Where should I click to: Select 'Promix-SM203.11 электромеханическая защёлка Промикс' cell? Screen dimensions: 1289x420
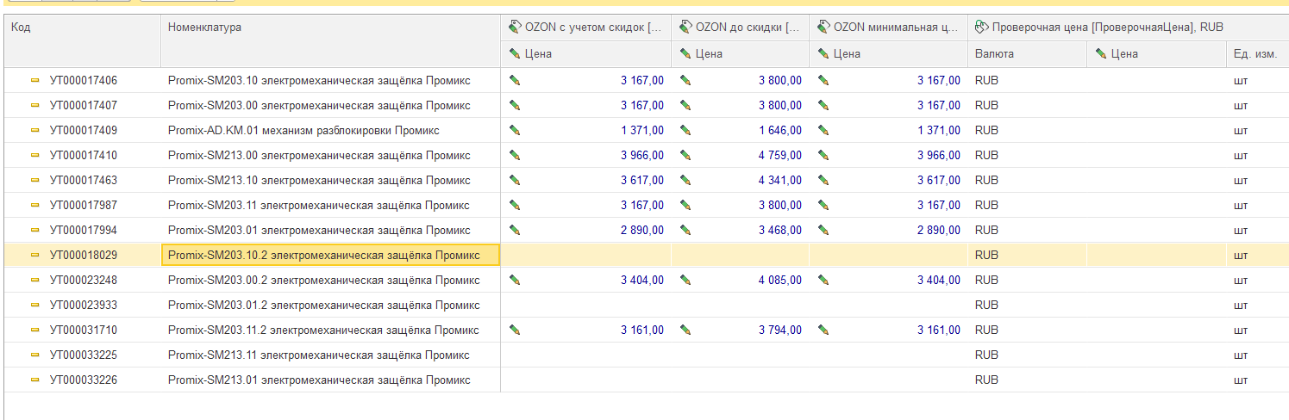click(x=330, y=206)
